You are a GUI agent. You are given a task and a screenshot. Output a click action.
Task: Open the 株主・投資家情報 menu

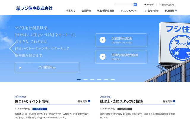click(x=106, y=11)
